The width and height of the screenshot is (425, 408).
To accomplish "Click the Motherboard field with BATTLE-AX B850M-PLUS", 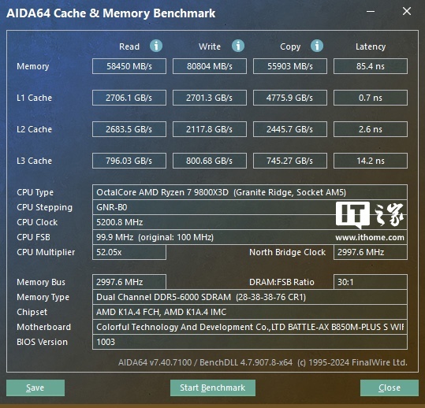I will coord(250,327).
